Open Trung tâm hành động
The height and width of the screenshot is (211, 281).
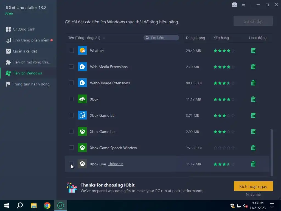point(28,84)
